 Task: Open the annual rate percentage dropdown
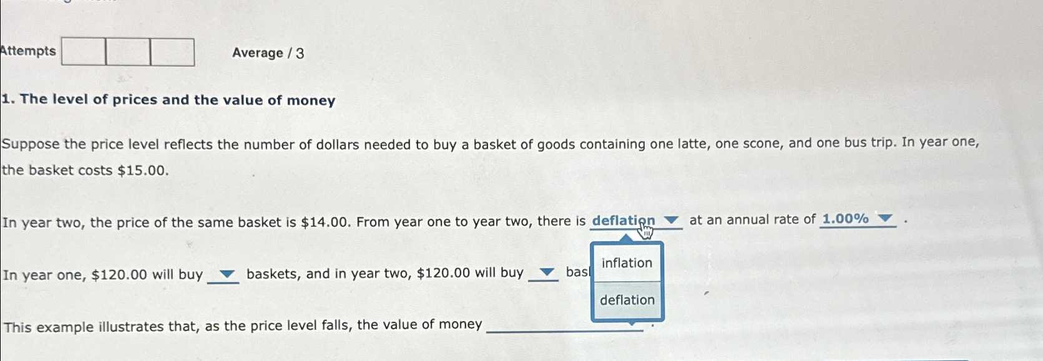pyautogui.click(x=886, y=219)
